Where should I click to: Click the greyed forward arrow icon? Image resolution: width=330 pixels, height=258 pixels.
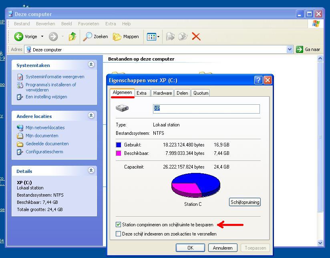pyautogui.click(x=53, y=37)
